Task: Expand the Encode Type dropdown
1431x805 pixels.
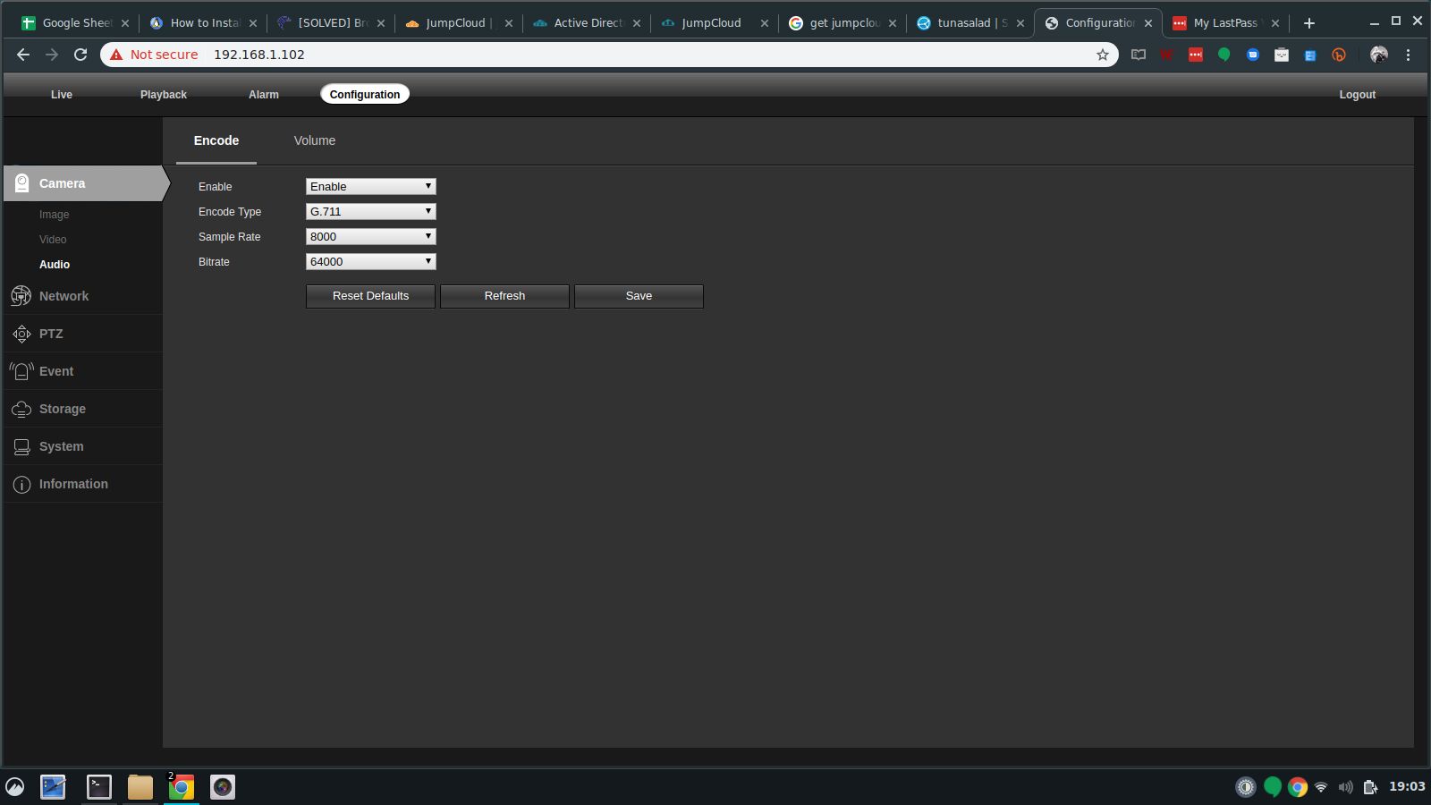Action: (370, 211)
